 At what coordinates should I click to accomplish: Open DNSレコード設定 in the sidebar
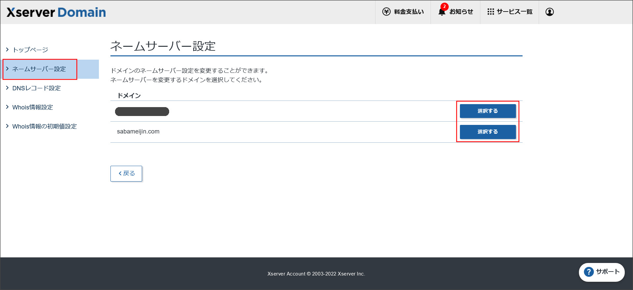[37, 88]
